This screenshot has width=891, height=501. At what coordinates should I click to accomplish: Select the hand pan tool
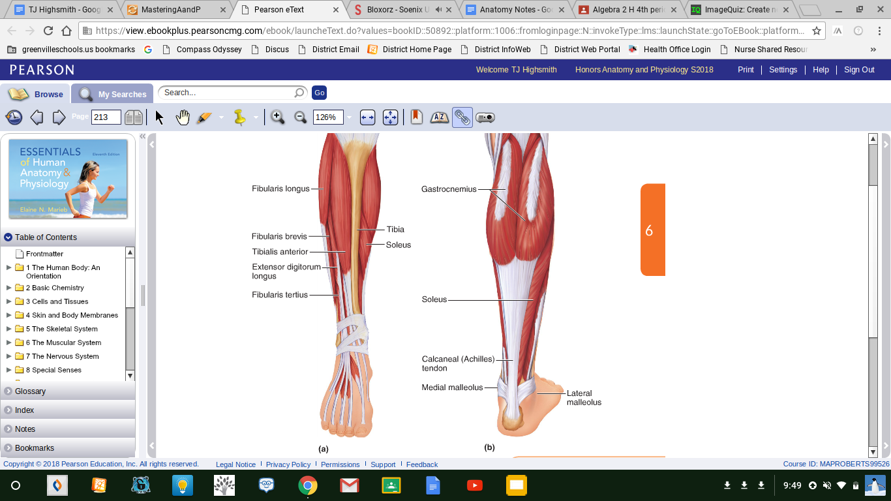[x=182, y=117]
